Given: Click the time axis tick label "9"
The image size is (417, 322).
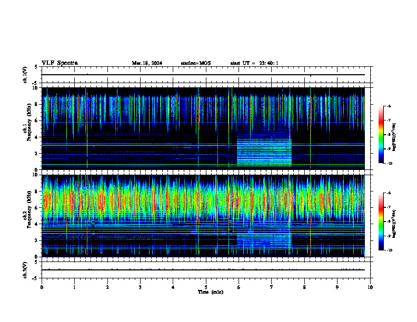Looking at the screenshot, I should 337,287.
